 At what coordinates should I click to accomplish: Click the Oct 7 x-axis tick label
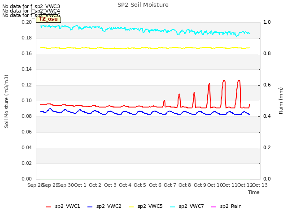(x=170, y=185)
